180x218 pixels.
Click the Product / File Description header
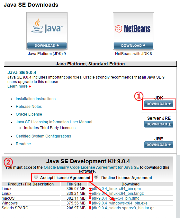(31, 184)
